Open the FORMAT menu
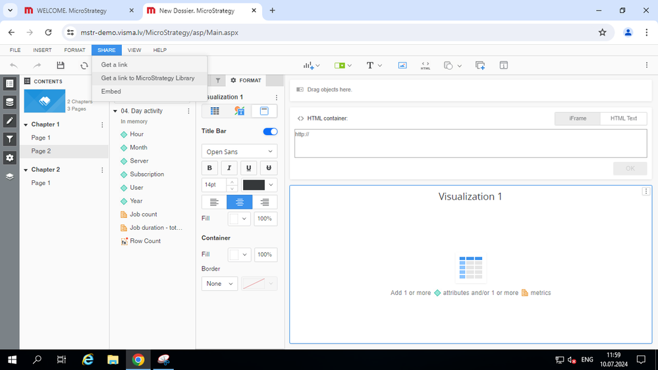The width and height of the screenshot is (658, 370). (x=74, y=50)
